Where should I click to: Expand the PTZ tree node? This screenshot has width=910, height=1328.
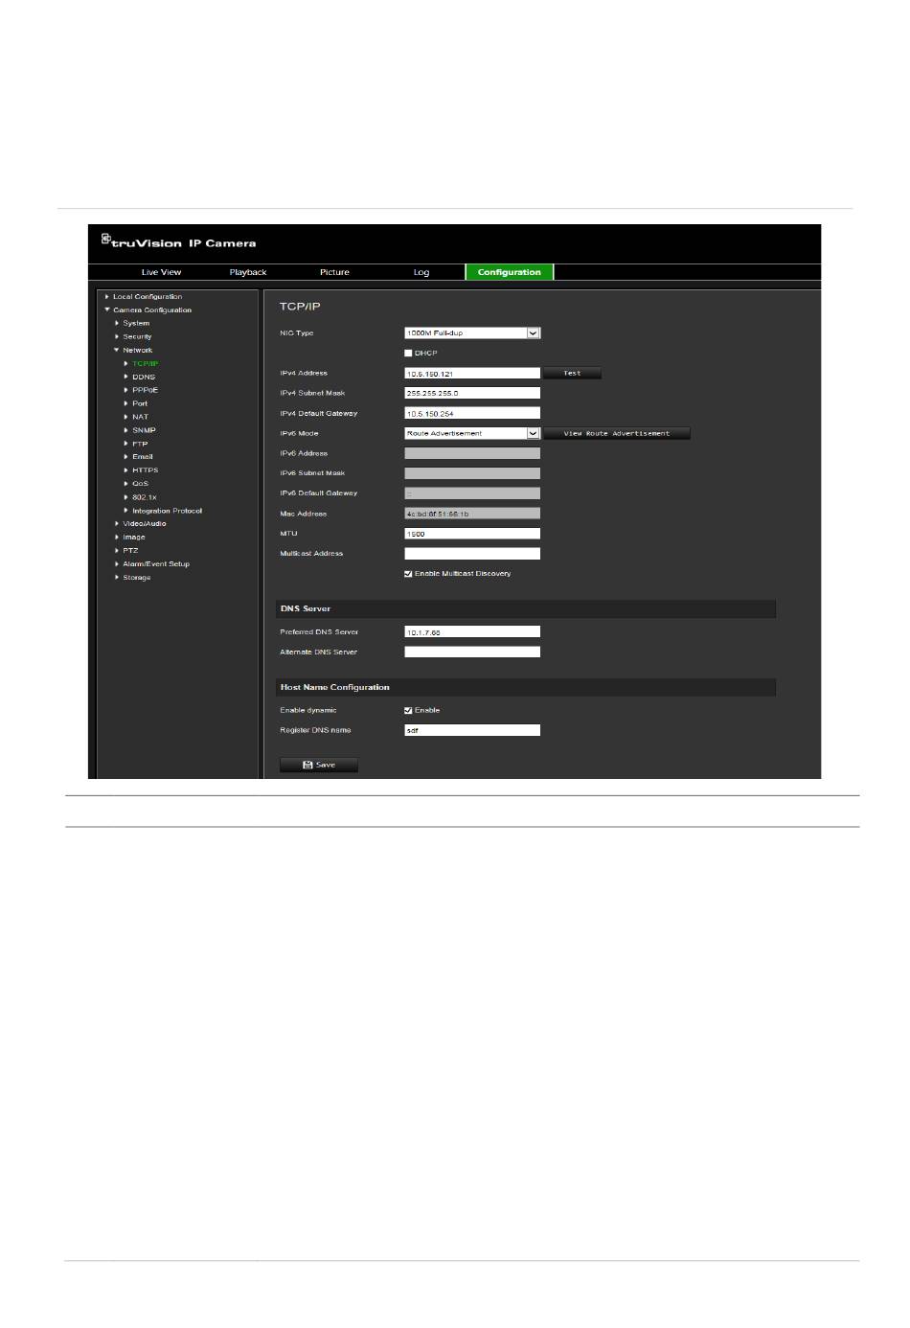[x=130, y=551]
